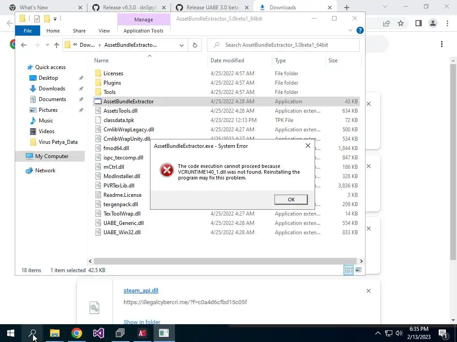Open the Windows Start menu
The height and width of the screenshot is (342, 457).
(11, 333)
